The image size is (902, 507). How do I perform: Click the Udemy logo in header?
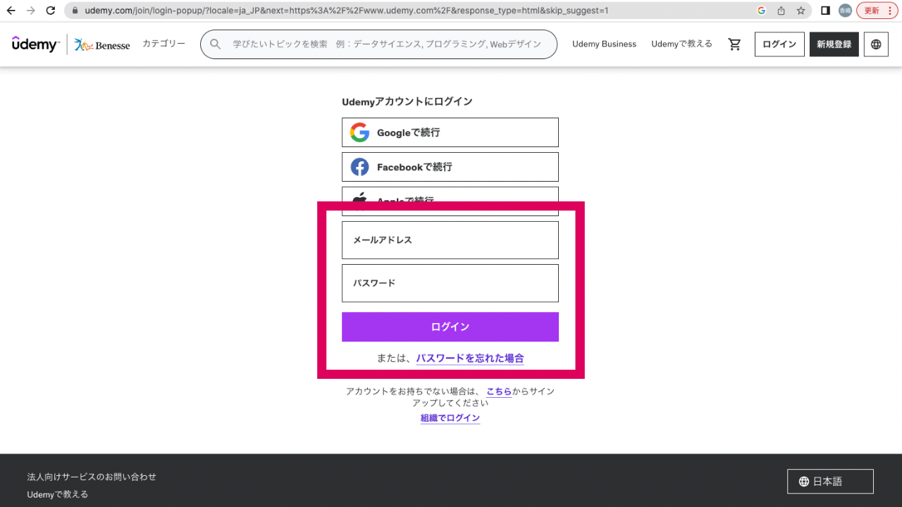[x=35, y=44]
